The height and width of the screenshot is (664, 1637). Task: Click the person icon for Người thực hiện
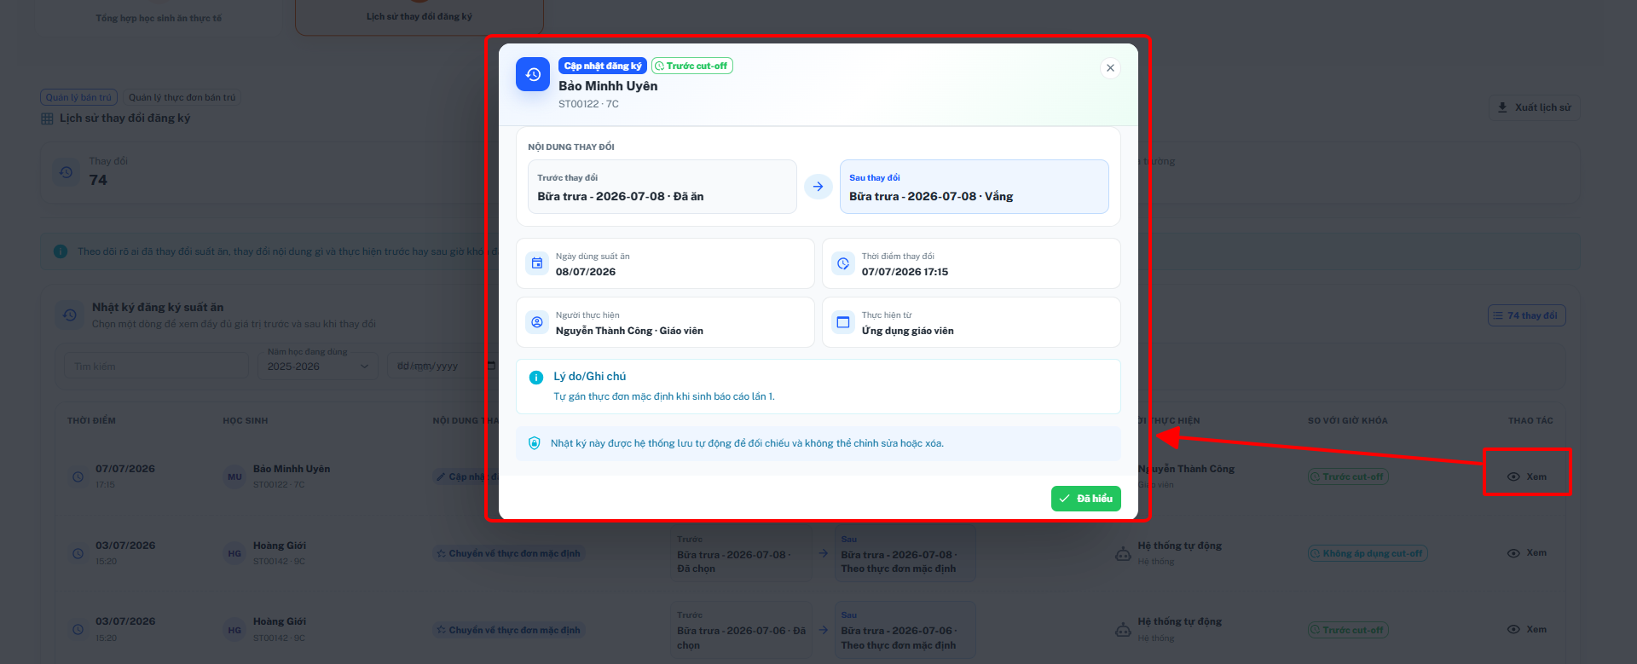537,322
